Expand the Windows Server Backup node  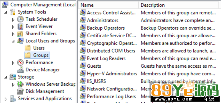[x=13, y=84]
